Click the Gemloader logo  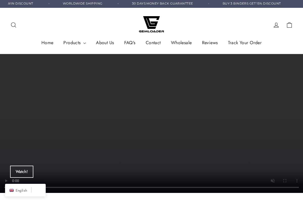[x=151, y=24]
